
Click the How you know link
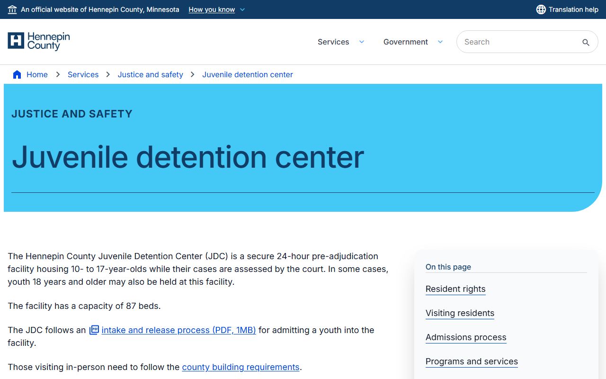point(212,9)
